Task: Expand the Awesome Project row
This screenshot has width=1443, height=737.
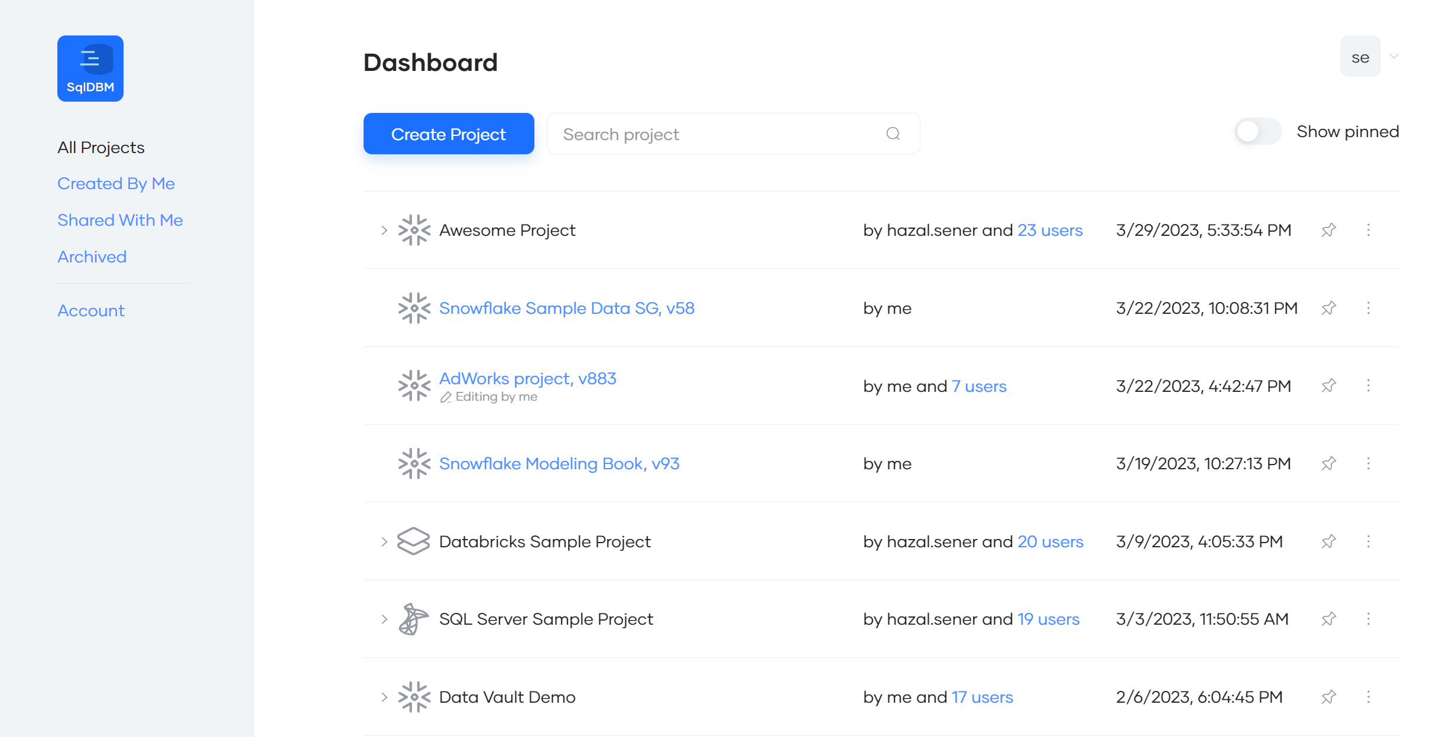Action: (x=384, y=230)
